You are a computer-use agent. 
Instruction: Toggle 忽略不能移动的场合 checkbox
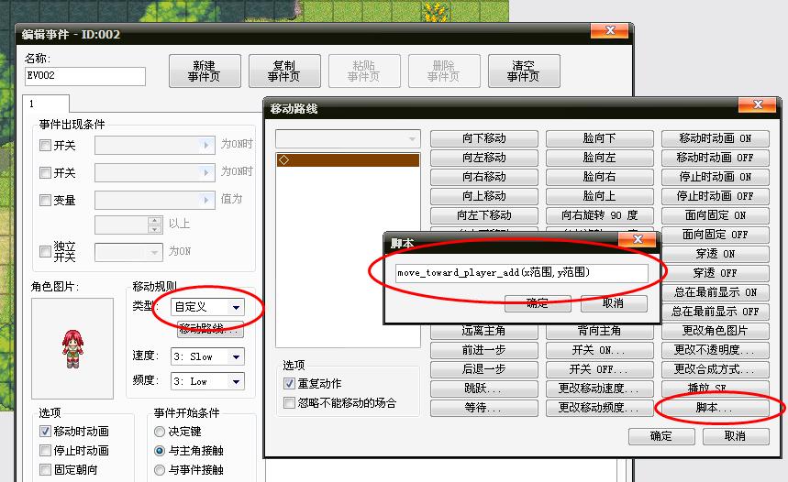point(289,402)
